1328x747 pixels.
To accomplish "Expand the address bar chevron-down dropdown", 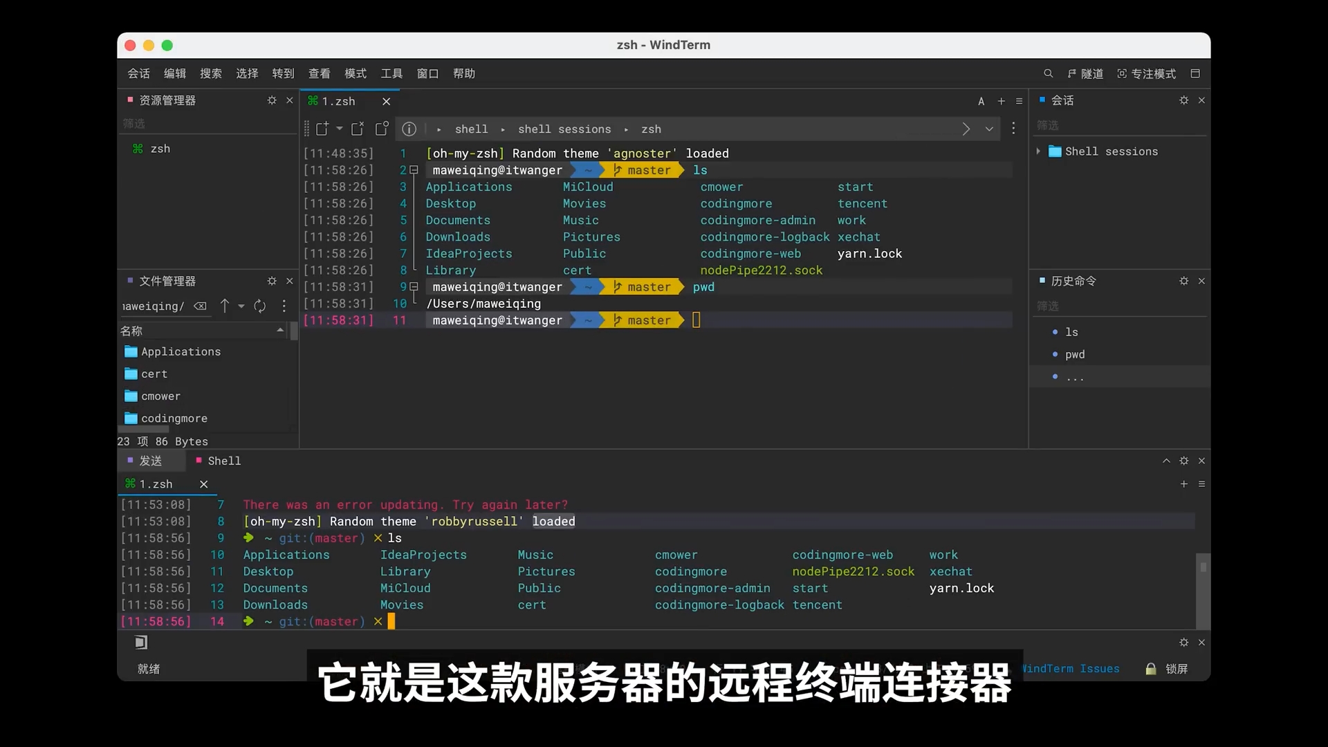I will [990, 129].
